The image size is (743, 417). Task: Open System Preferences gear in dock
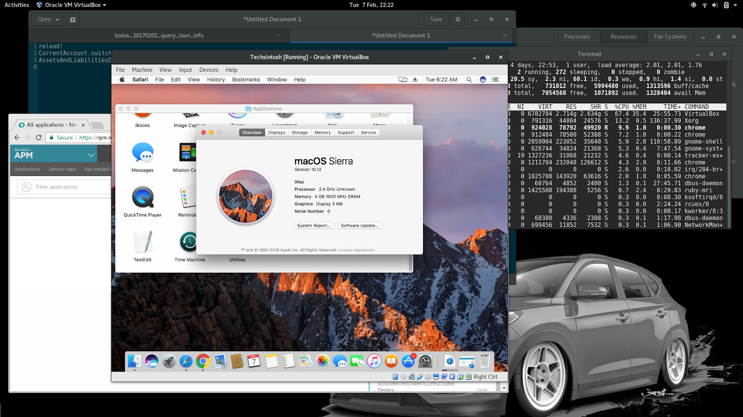(x=425, y=361)
